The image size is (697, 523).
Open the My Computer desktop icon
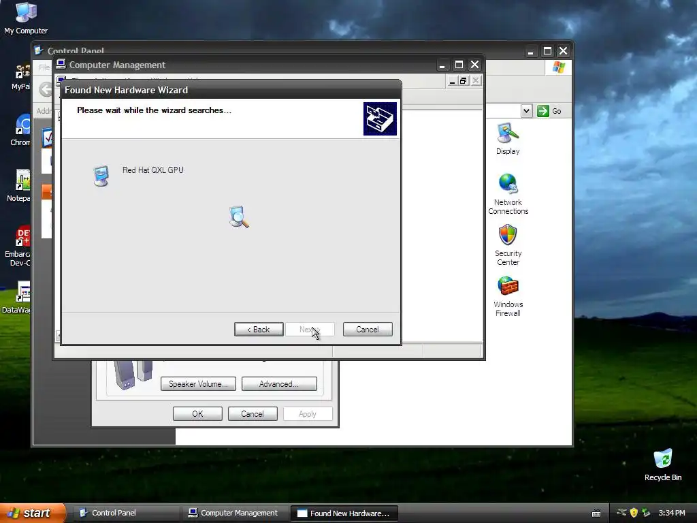pyautogui.click(x=26, y=18)
